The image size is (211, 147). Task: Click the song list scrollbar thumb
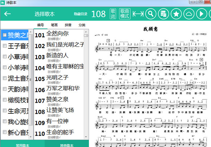tap(86, 35)
